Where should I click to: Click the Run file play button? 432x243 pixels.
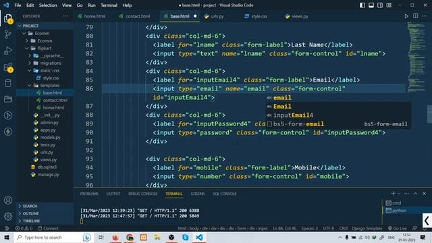click(x=406, y=16)
